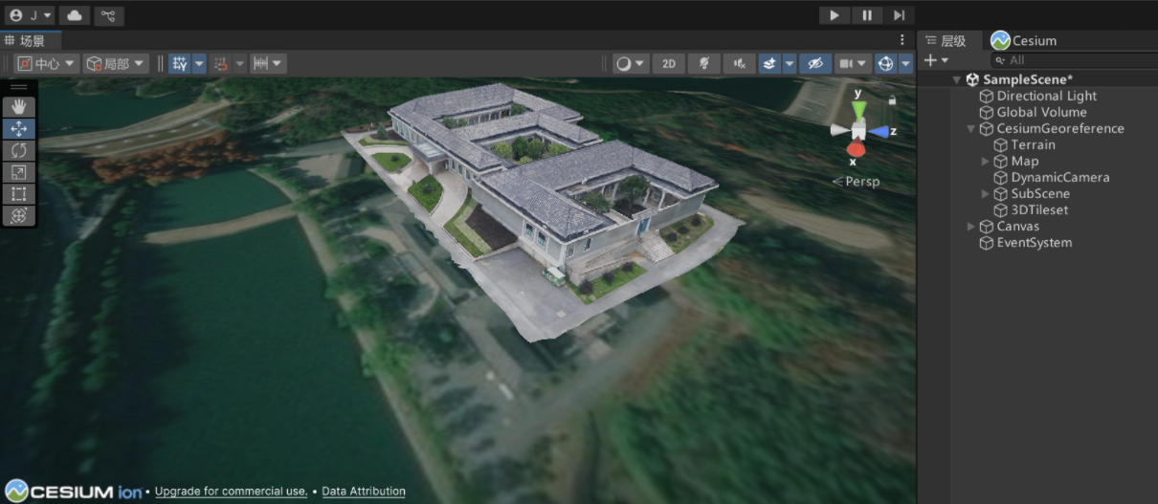Click 'Upgrade for commercial use.' link

[x=231, y=492]
